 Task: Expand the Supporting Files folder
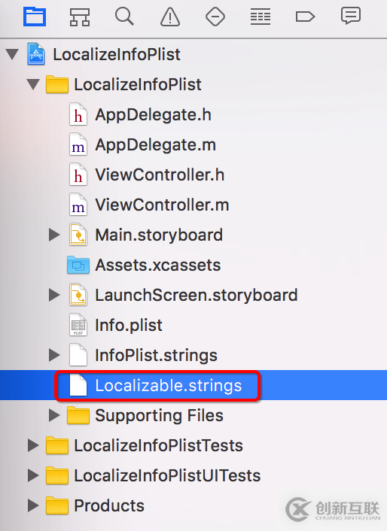click(54, 415)
